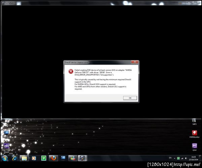Open the MP3 desktop folder
This screenshot has width=202, height=168.
click(194, 122)
